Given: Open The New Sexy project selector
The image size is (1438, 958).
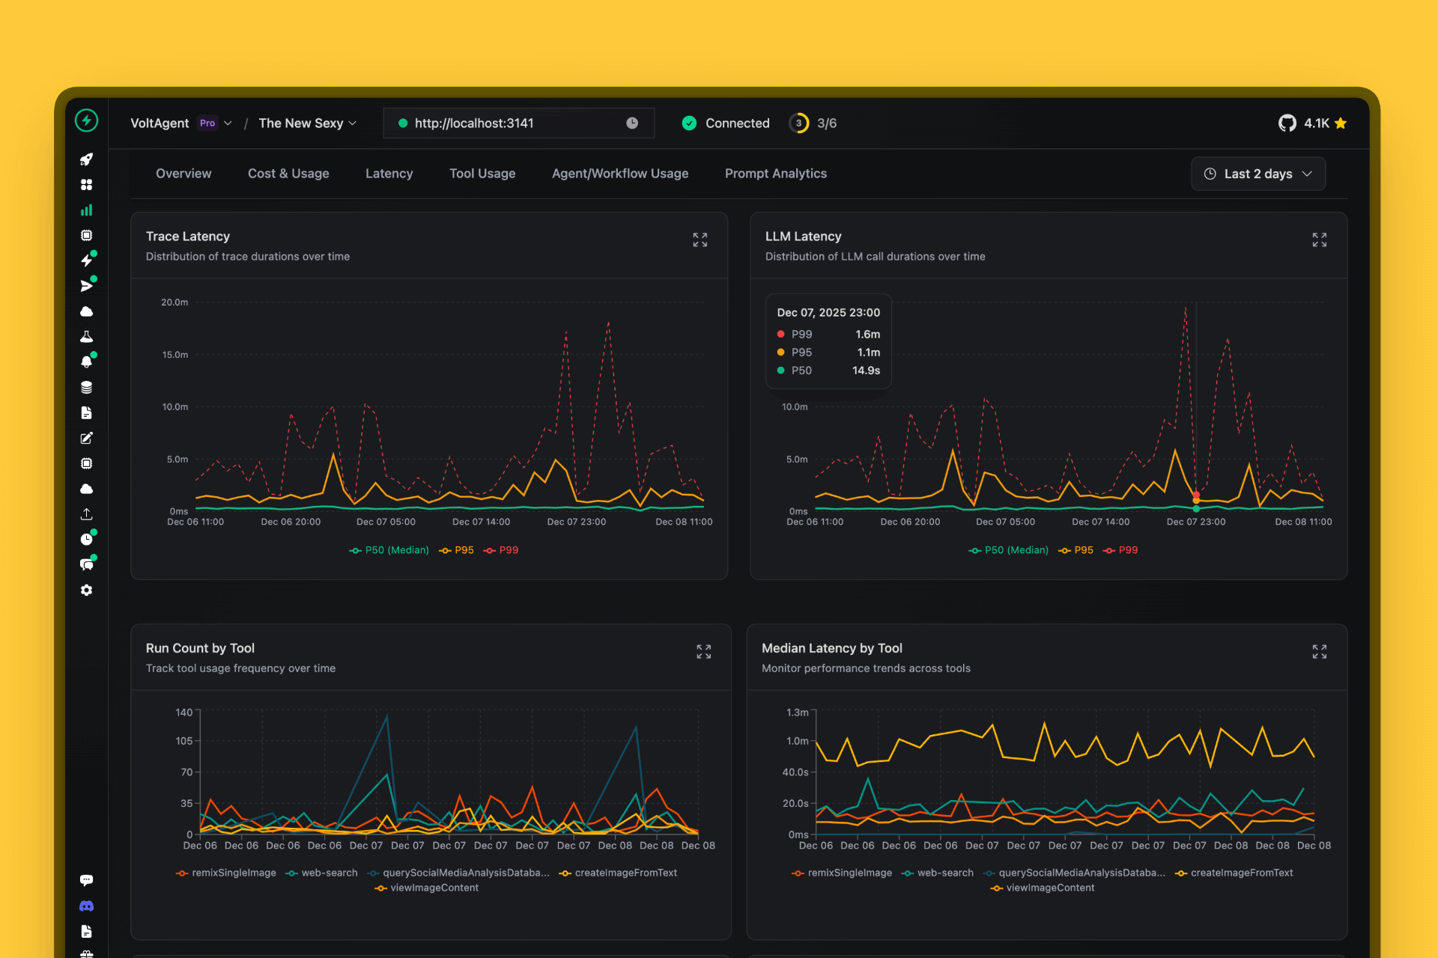Looking at the screenshot, I should [307, 123].
